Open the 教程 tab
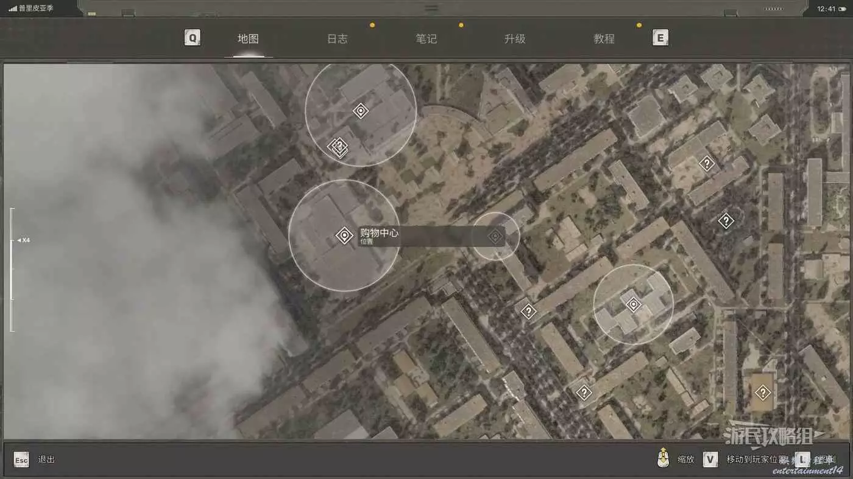Screen dimensions: 853x479 [x=604, y=39]
